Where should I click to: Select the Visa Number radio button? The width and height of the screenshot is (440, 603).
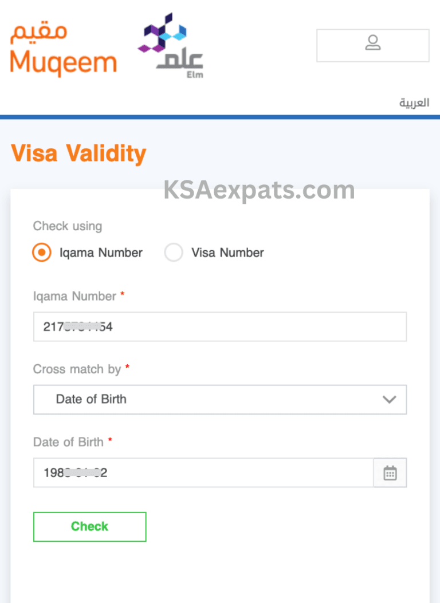(x=174, y=252)
